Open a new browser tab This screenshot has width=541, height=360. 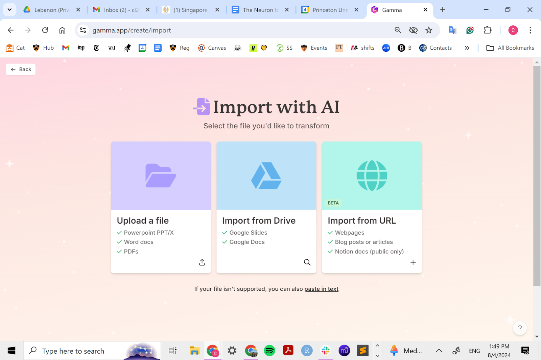(443, 10)
